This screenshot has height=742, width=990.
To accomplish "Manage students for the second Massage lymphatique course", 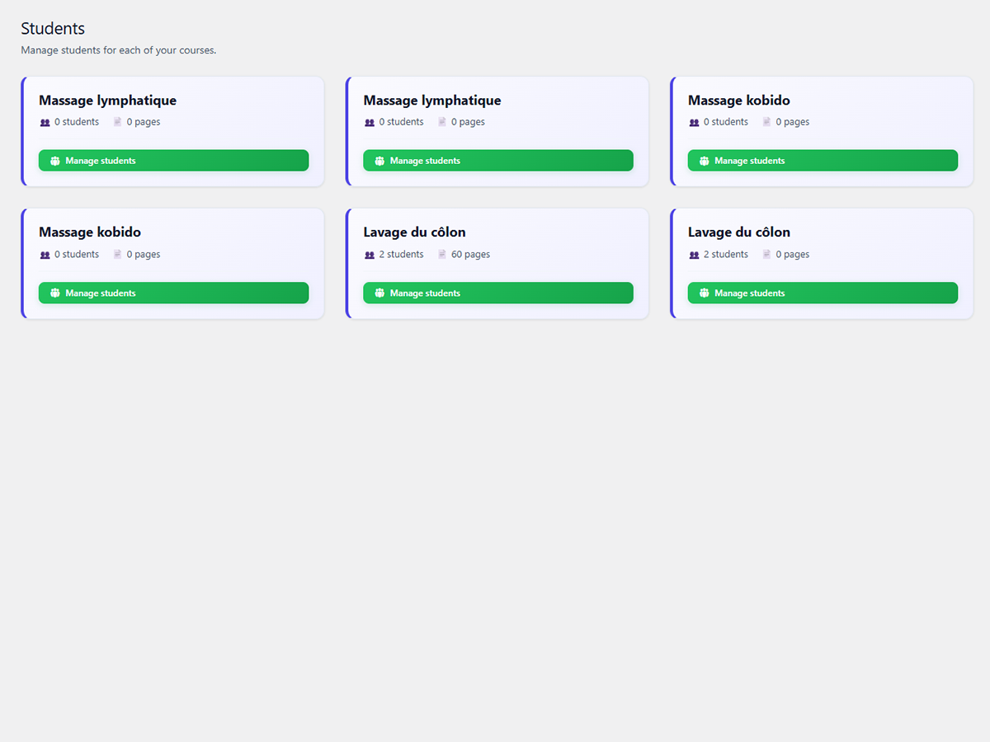I will [497, 161].
